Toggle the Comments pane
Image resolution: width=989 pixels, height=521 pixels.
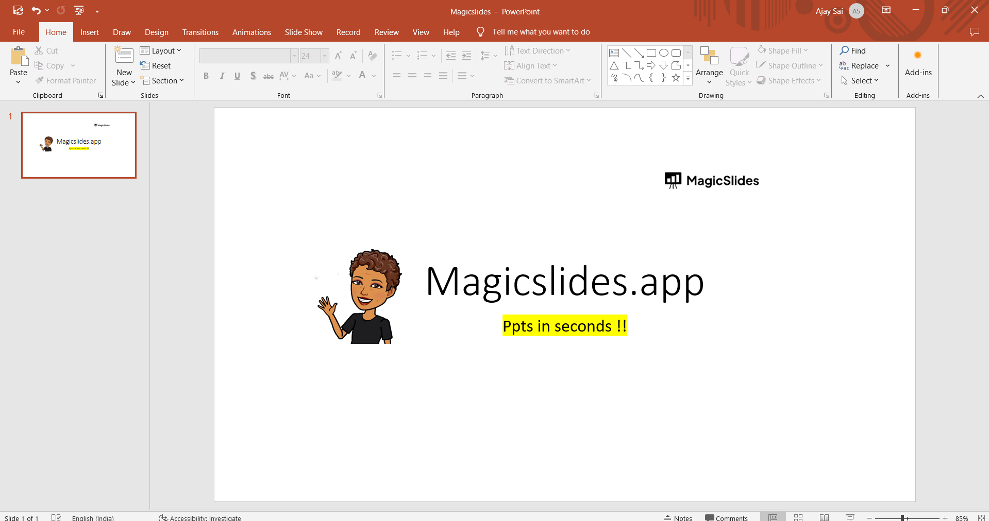(x=726, y=518)
